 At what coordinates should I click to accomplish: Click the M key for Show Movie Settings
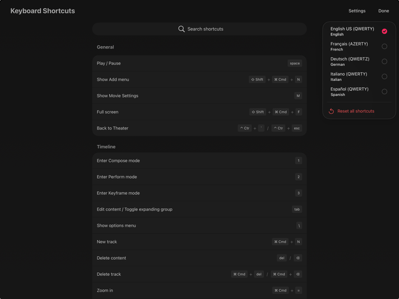(298, 96)
